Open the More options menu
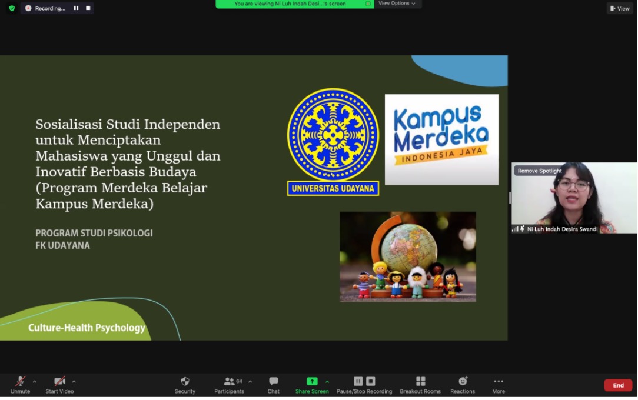The height and width of the screenshot is (400, 638). pyautogui.click(x=499, y=385)
